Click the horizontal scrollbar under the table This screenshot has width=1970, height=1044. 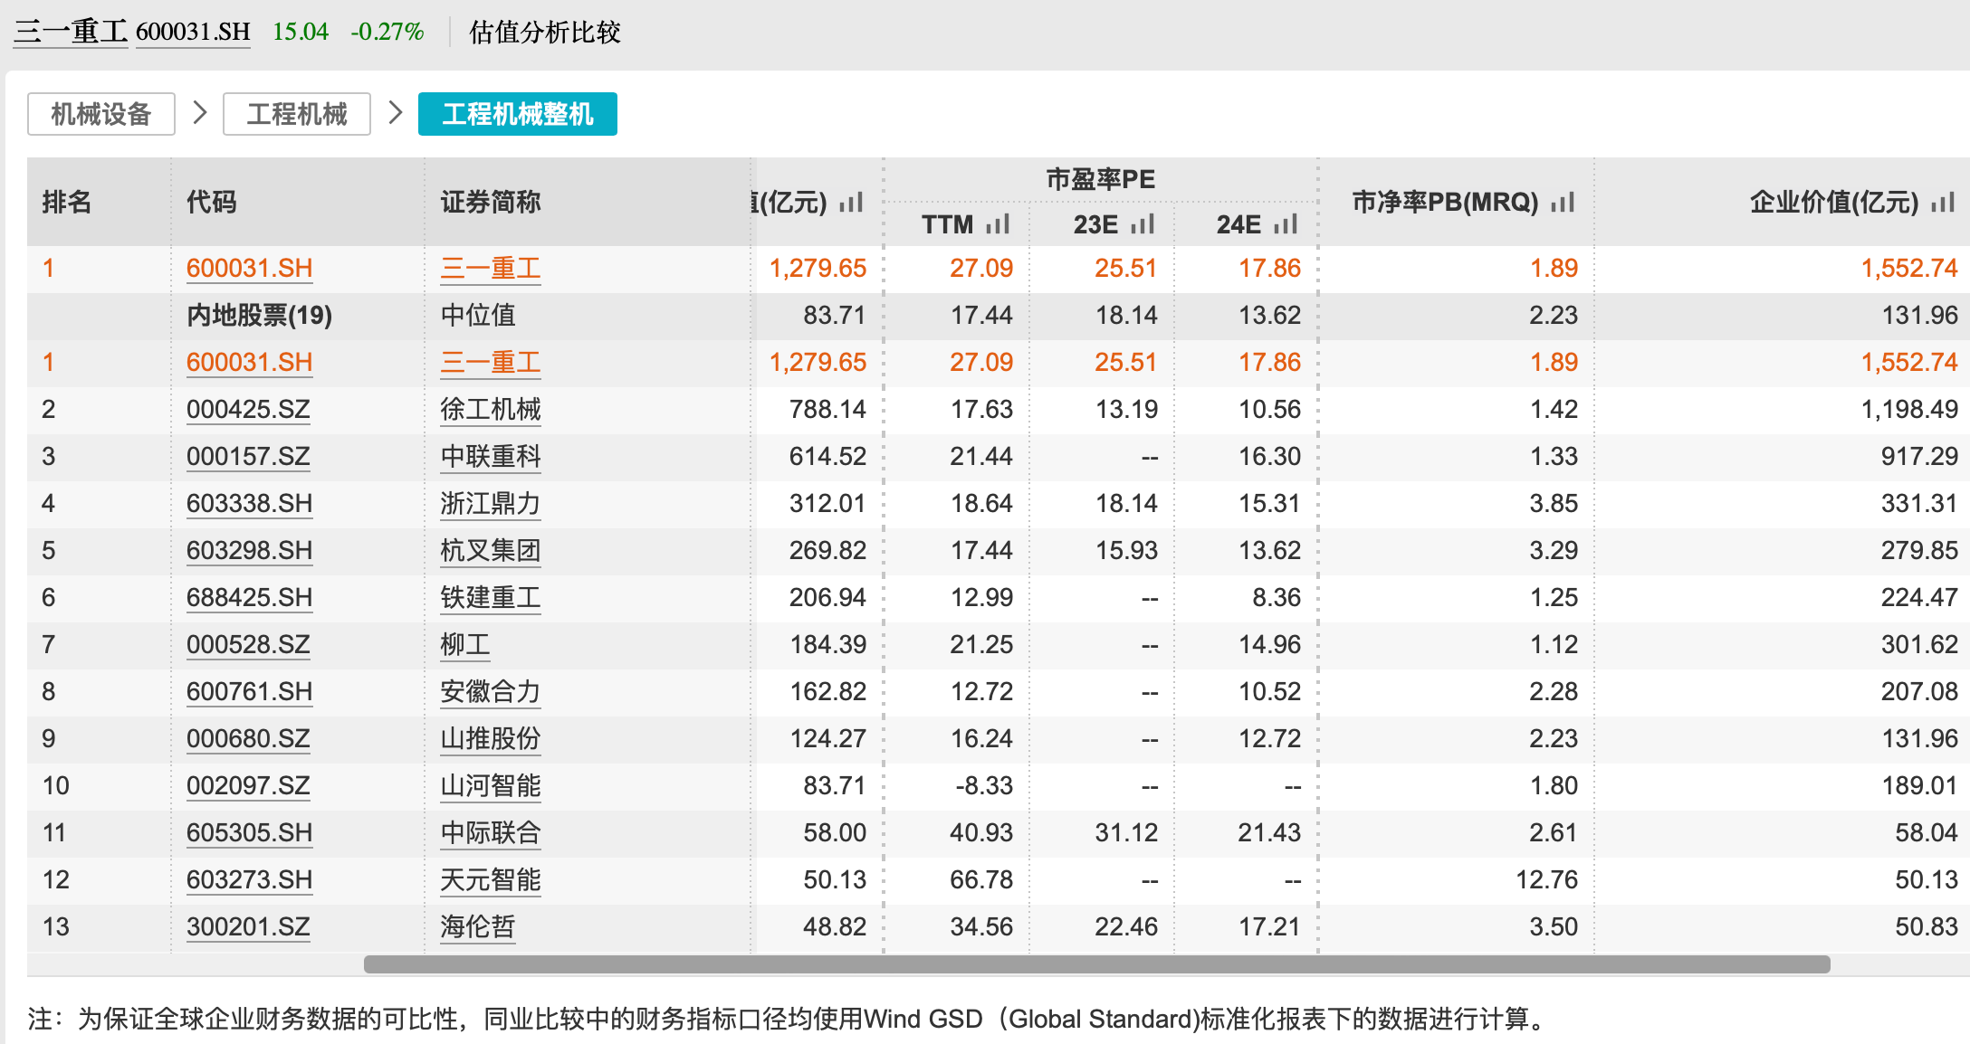[1096, 964]
